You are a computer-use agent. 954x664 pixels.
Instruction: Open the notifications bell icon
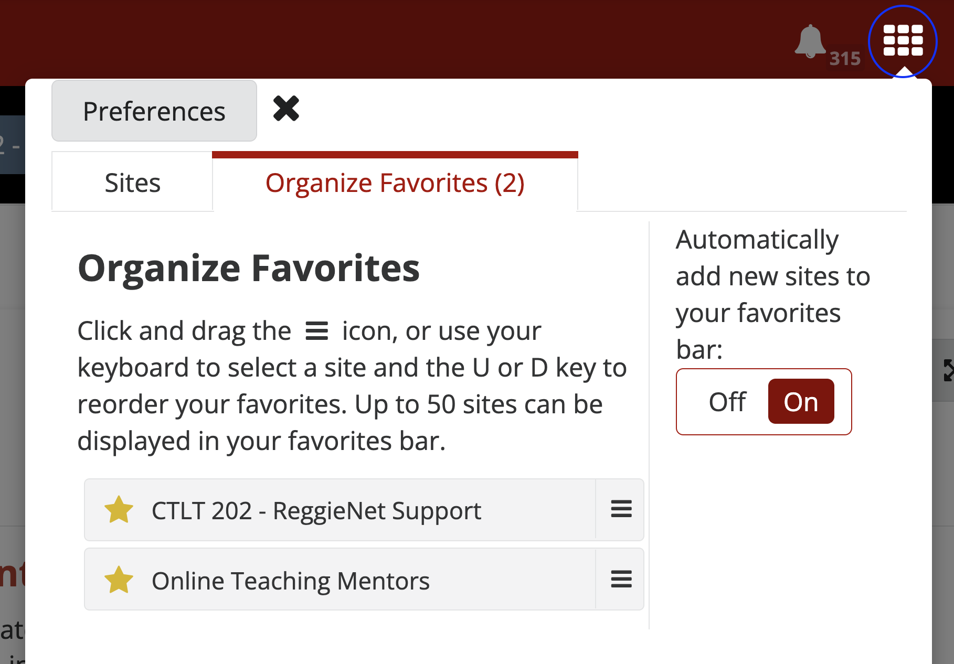[810, 41]
